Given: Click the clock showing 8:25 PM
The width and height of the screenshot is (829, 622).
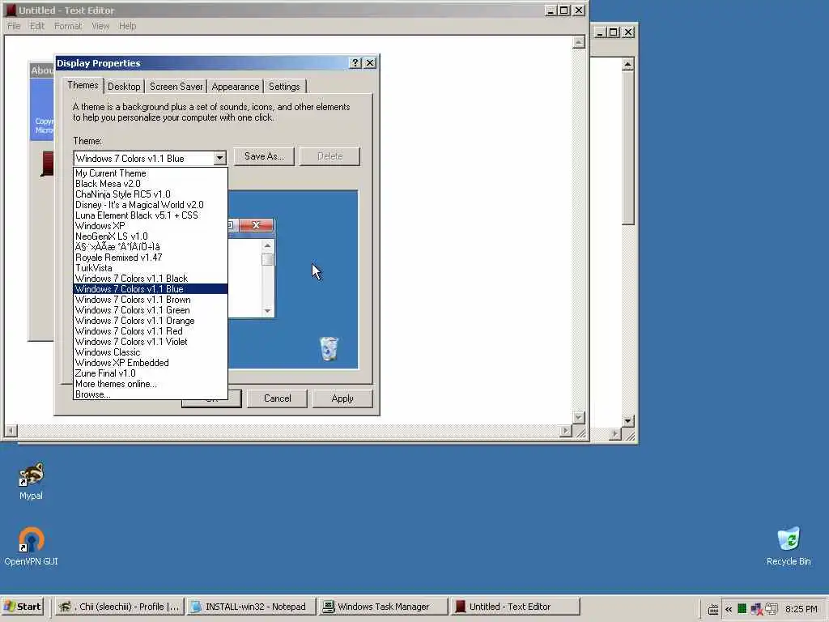Looking at the screenshot, I should [x=801, y=609].
